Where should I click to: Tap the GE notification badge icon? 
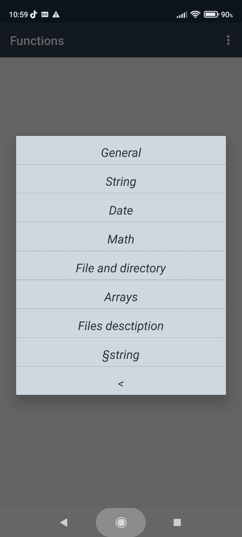click(45, 14)
